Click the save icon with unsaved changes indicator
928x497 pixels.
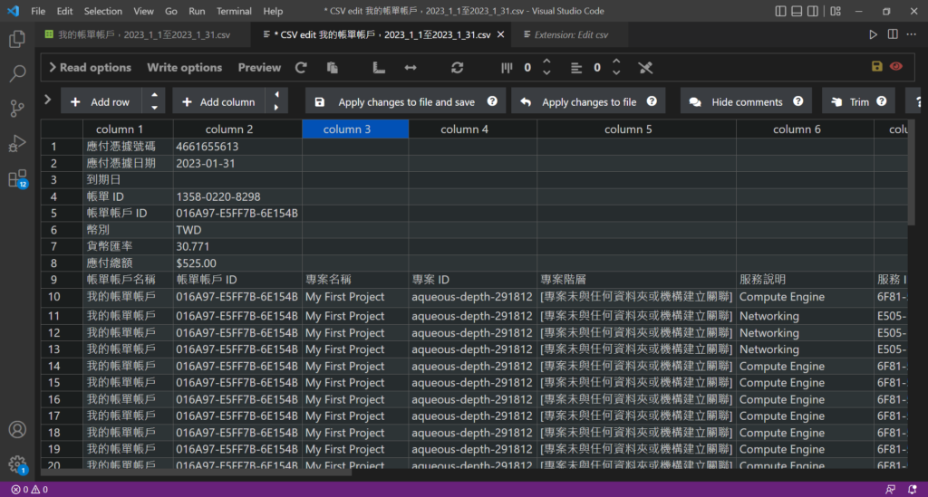pos(876,67)
